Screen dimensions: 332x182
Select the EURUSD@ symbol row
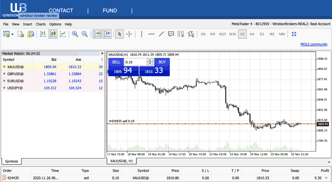[x=53, y=81]
